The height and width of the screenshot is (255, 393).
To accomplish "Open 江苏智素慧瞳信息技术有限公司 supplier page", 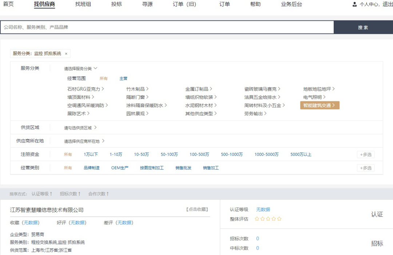I will (x=47, y=210).
